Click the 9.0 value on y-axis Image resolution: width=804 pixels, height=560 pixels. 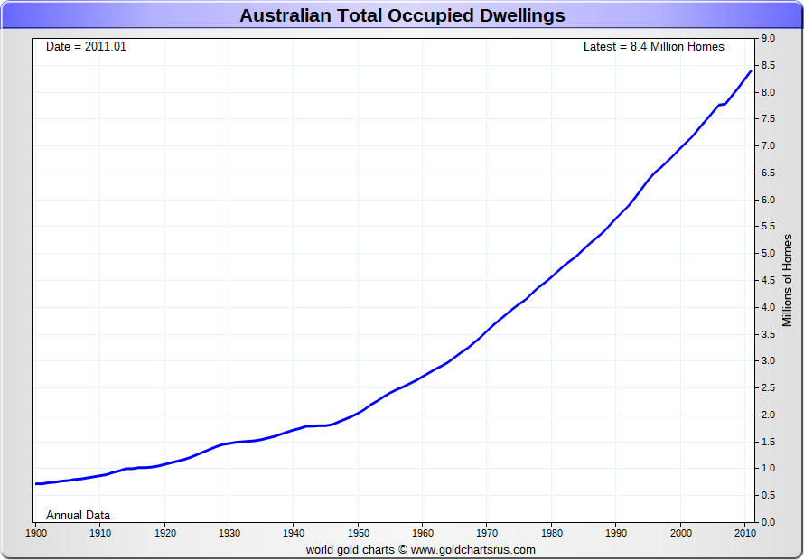[x=769, y=39]
